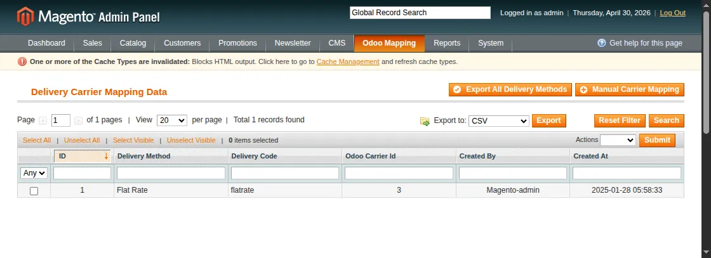Open the Catalog menu
Viewport: 711px width, 258px height.
point(133,43)
